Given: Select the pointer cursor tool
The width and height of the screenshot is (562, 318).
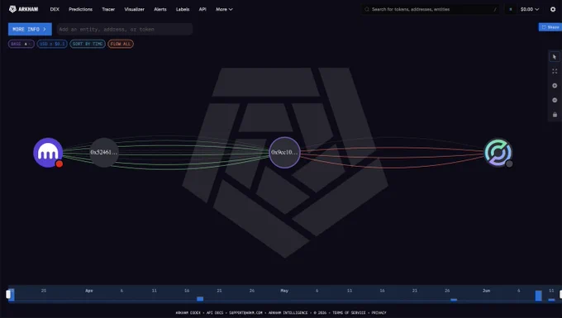Looking at the screenshot, I should (x=555, y=57).
